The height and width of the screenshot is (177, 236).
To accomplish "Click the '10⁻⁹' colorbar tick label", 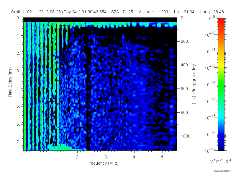I will coord(211,18).
